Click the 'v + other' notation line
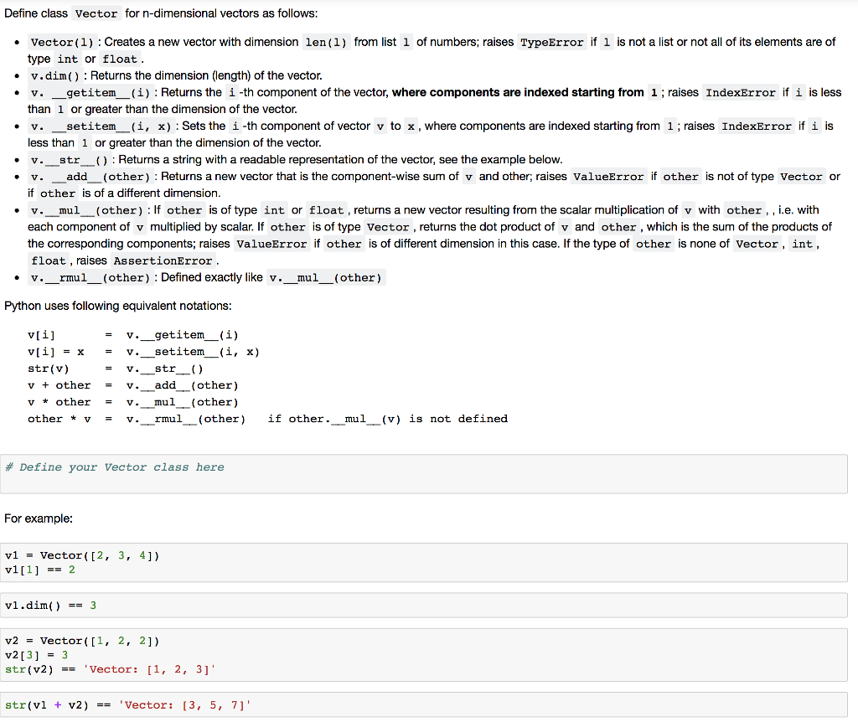The image size is (858, 722). [x=133, y=385]
